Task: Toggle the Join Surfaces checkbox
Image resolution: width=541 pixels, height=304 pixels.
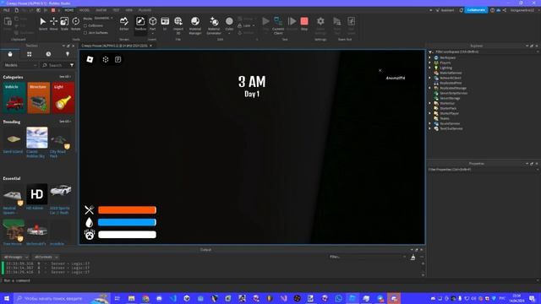Action: click(x=85, y=33)
